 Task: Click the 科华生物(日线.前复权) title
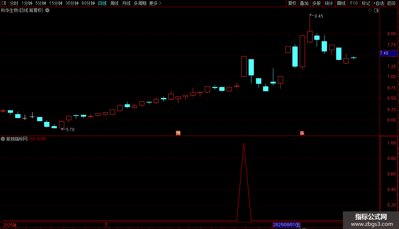[22, 11]
